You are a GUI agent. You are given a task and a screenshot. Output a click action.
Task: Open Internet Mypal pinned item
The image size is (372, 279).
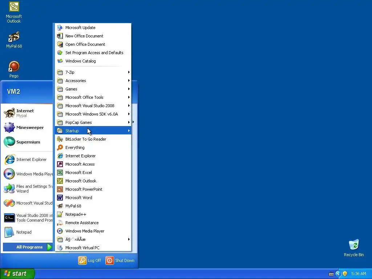pos(28,113)
